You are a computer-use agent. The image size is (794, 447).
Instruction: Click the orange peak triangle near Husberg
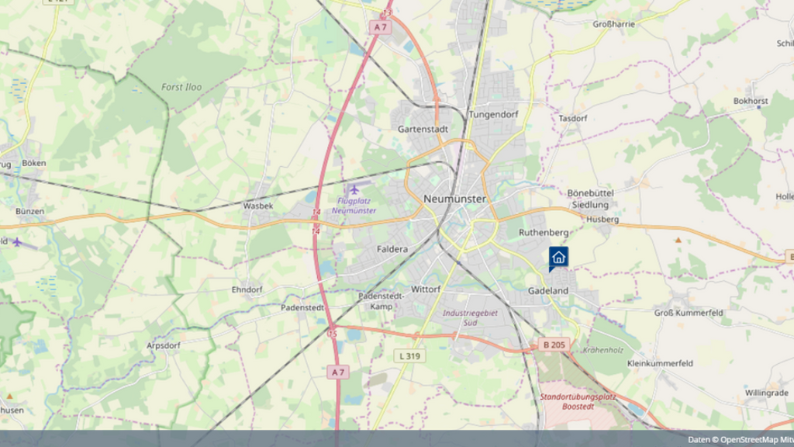tap(678, 241)
